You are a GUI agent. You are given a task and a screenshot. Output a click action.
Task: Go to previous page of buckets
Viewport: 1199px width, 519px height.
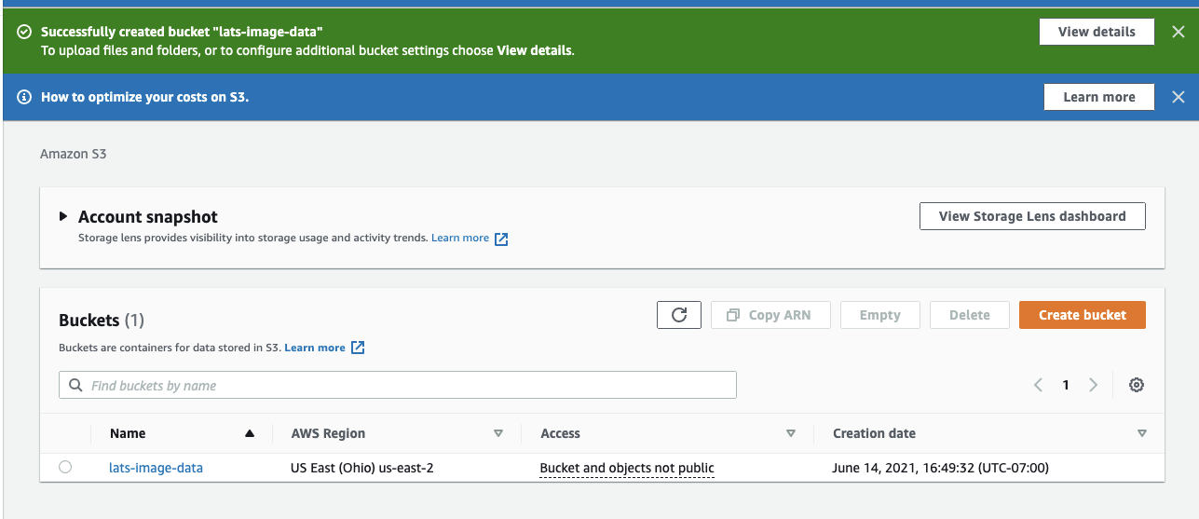point(1038,385)
